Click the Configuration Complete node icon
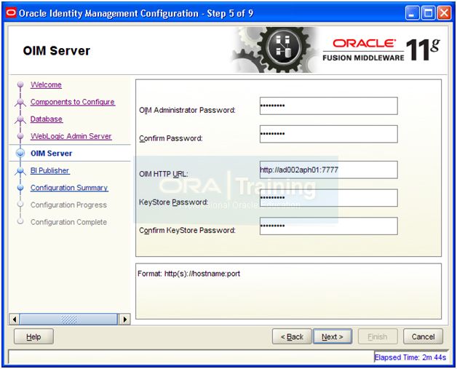This screenshot has width=457, height=369. pyautogui.click(x=20, y=221)
